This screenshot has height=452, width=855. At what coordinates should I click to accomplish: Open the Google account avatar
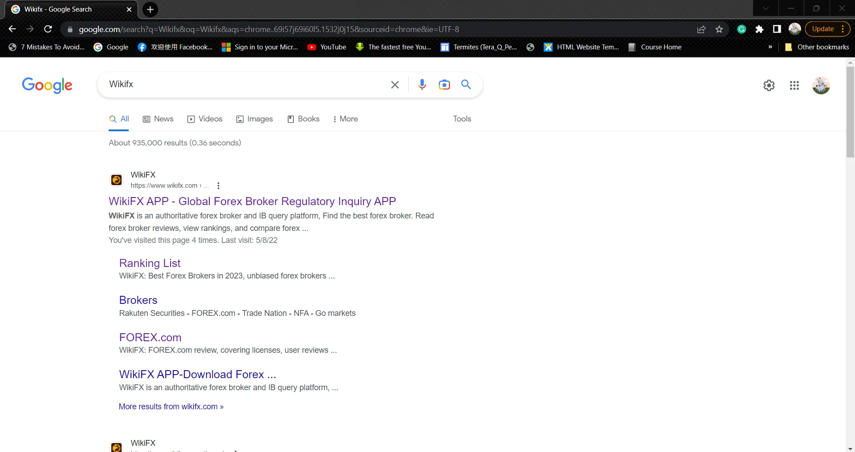[x=821, y=85]
